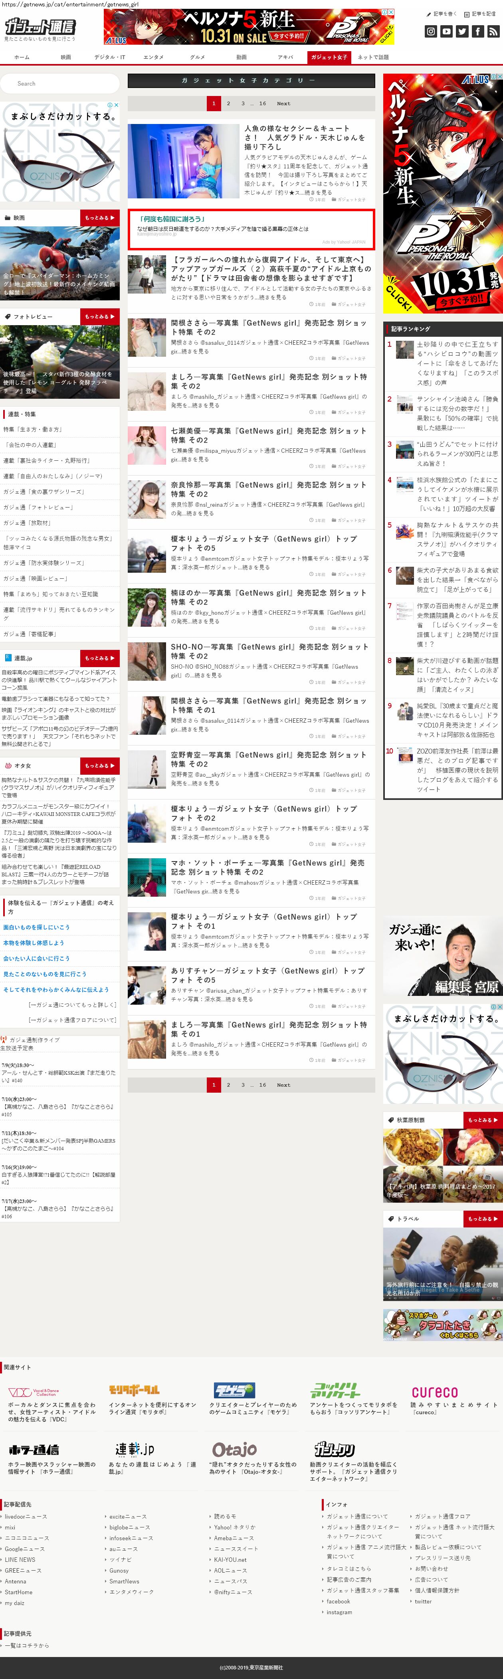Viewport: 503px width, 1679px height.
Task: Close the top Persona 5 banner ad
Action: pos(391,12)
